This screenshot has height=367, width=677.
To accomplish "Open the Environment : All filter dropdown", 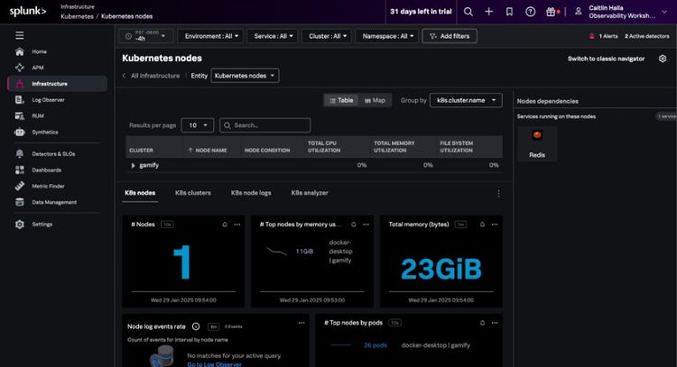I will point(210,36).
